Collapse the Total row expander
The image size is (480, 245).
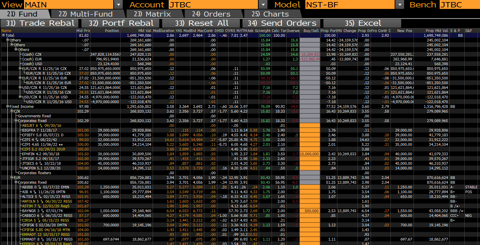click(x=3, y=35)
